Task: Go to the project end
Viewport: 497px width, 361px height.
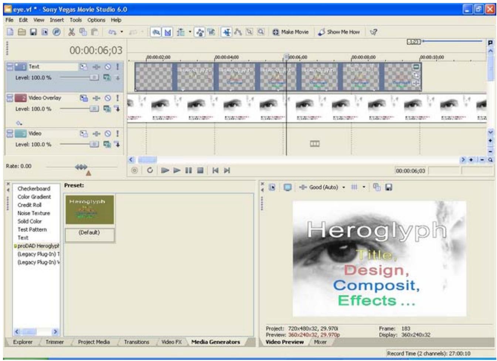Action: [x=227, y=171]
